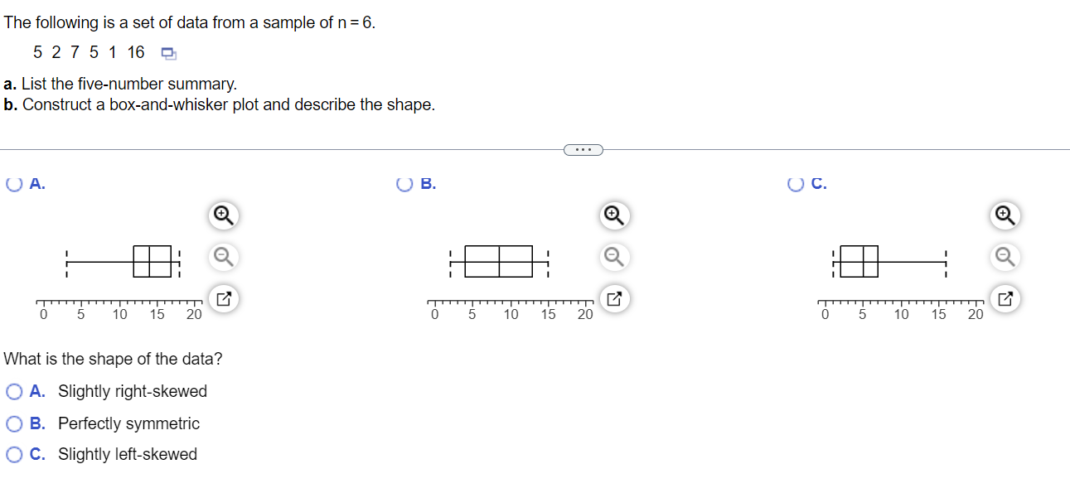Click the copy data icon beside the sample values
The width and height of the screenshot is (1070, 498).
tap(168, 52)
